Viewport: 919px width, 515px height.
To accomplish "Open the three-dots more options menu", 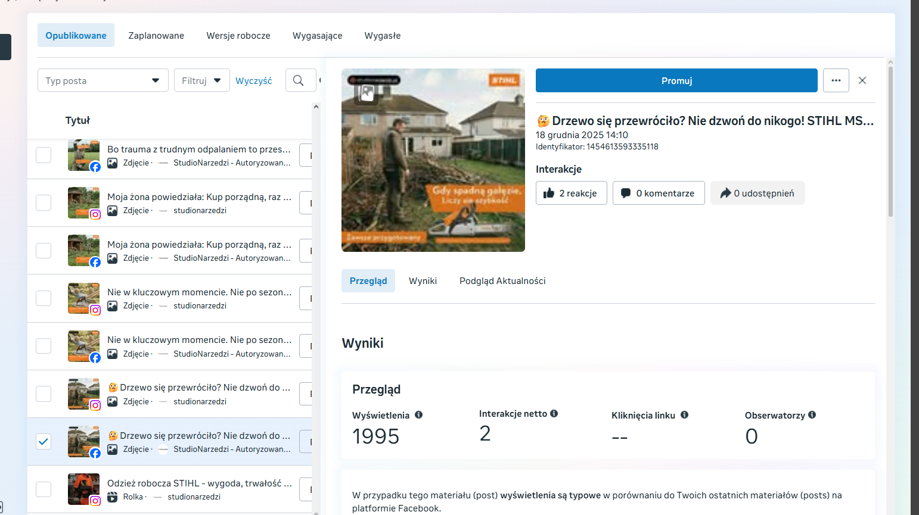I will point(836,80).
